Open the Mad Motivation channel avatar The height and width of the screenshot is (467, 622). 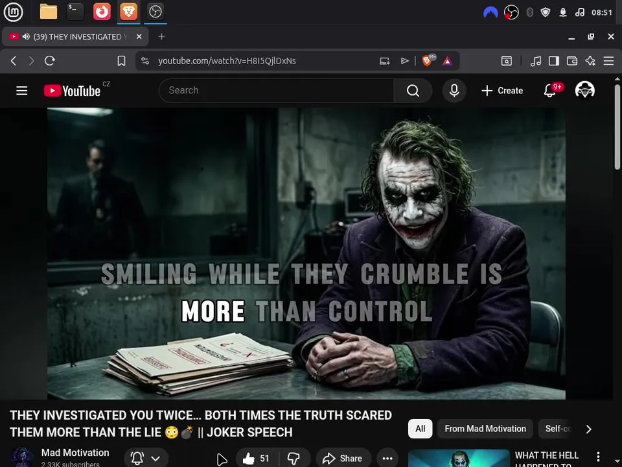coord(22,457)
